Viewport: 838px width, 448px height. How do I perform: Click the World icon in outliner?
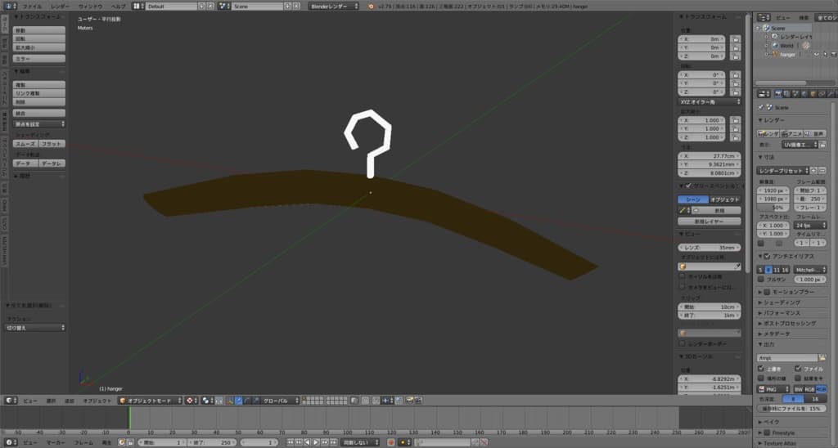[x=772, y=46]
